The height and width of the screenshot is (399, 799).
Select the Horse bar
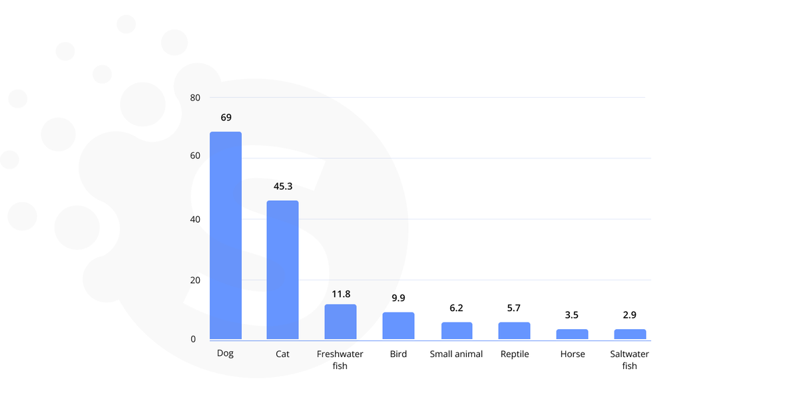[x=573, y=334]
